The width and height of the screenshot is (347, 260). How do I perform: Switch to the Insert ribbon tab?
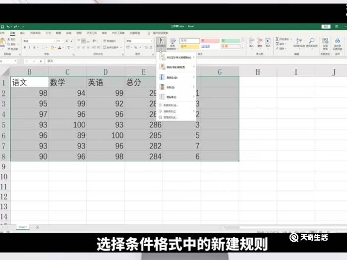[x=23, y=33]
